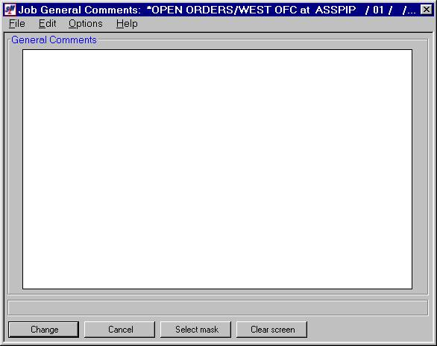Click the status message bar above buttons
Viewport: 437px width, 346px height.
[218, 308]
